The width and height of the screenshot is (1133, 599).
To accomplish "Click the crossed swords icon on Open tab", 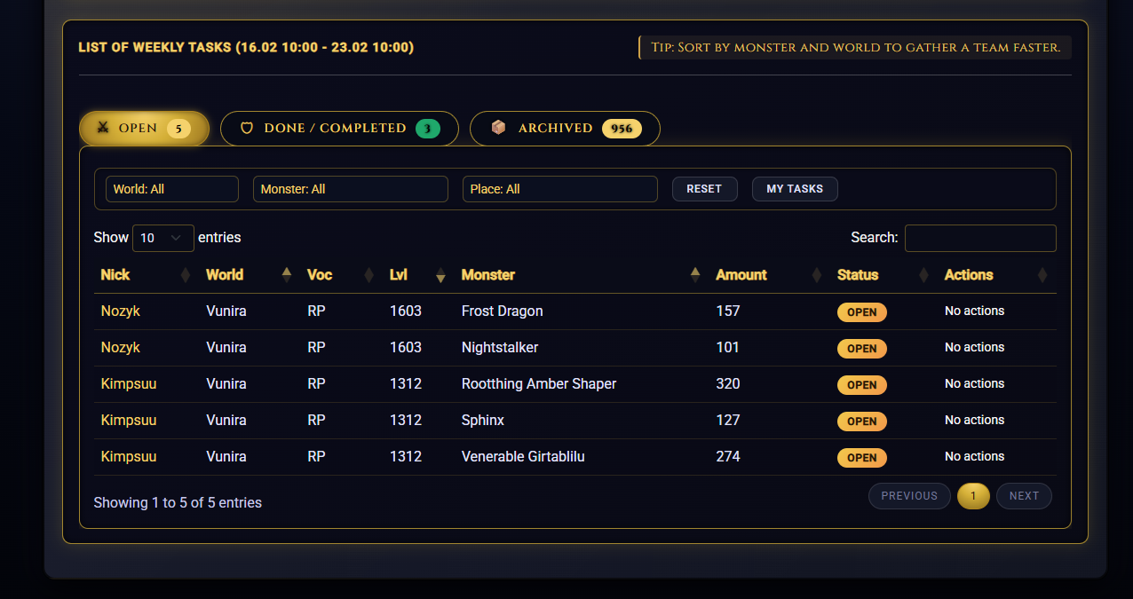I will (x=103, y=128).
